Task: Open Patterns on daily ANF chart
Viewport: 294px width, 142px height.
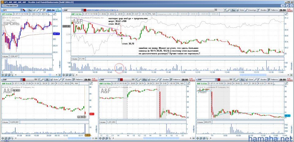Action: [78, 80]
